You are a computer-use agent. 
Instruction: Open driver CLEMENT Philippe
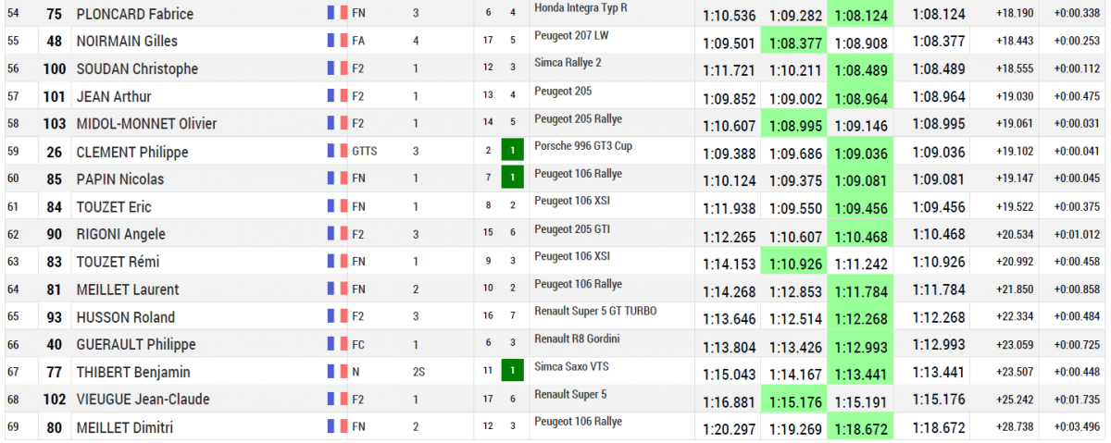click(x=132, y=152)
